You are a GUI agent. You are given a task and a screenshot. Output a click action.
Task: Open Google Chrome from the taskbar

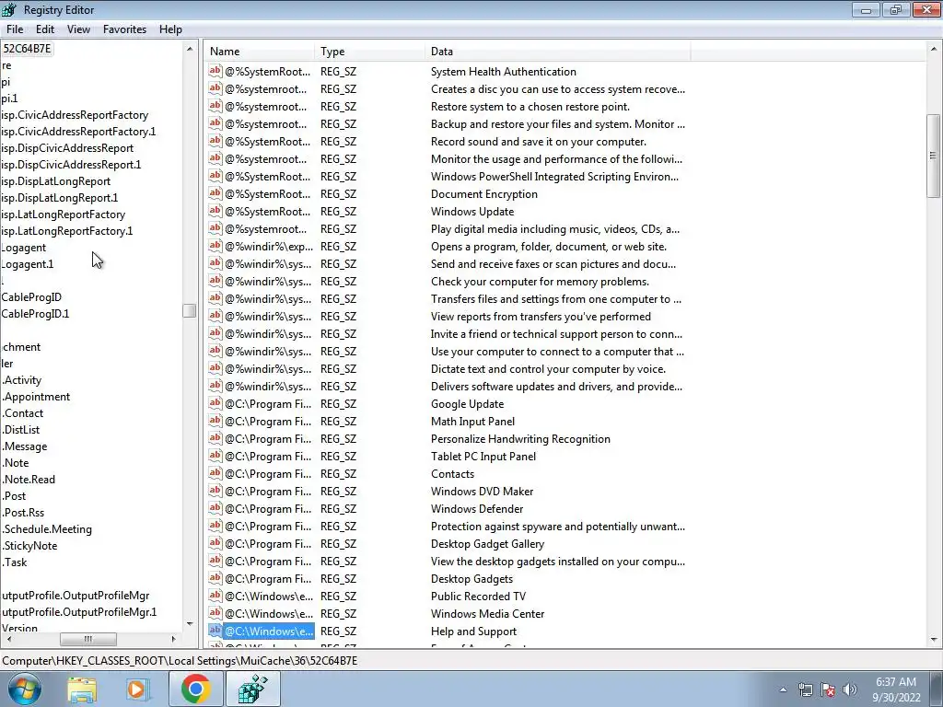click(x=195, y=689)
